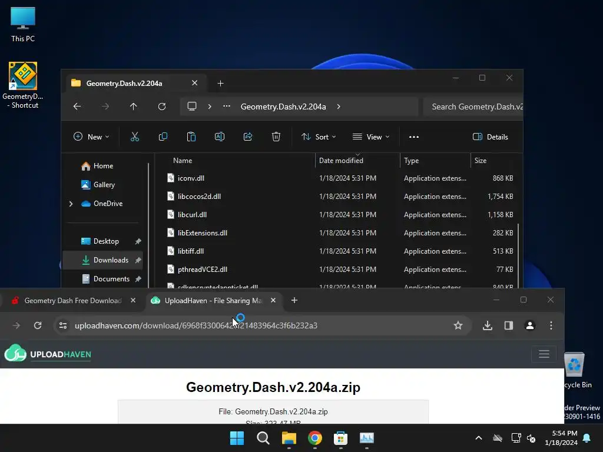
Task: Click the chevron after the PC icon in address bar
Action: point(210,107)
